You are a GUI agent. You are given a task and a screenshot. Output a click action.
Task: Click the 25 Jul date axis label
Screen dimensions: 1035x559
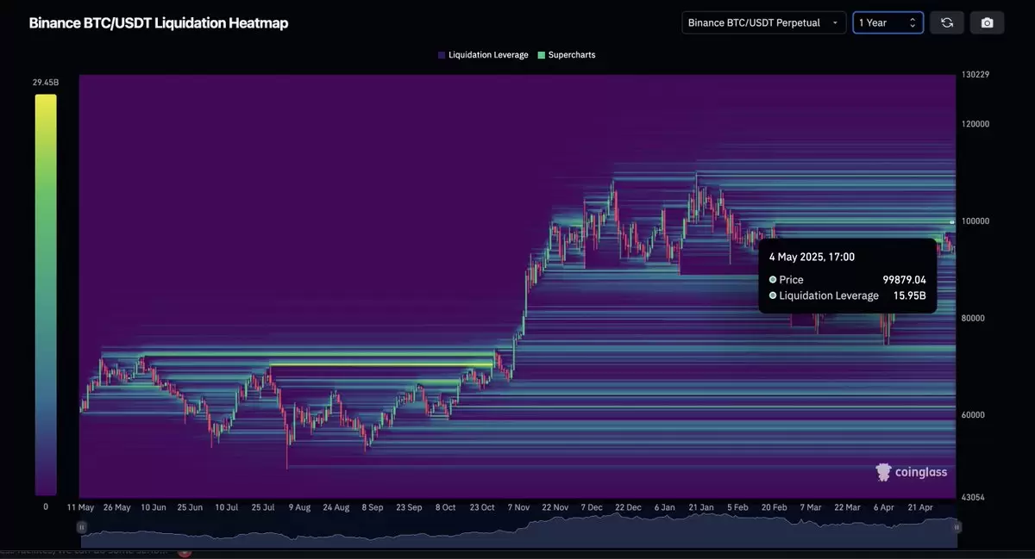[263, 508]
